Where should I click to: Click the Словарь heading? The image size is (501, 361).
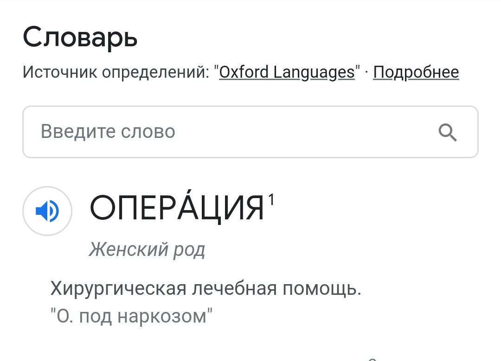[80, 37]
